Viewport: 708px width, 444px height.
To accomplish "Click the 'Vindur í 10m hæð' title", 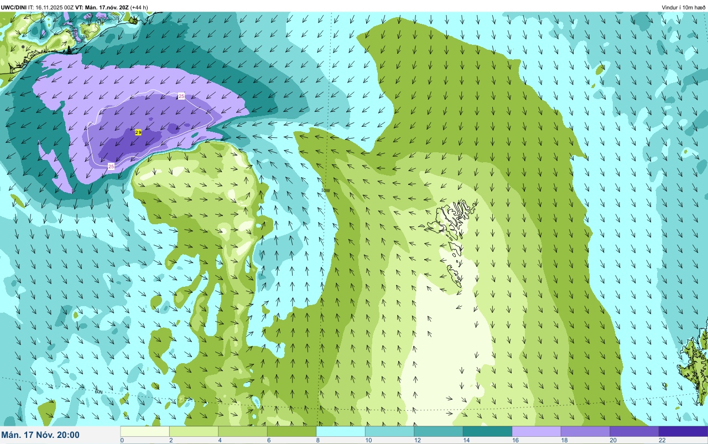I will pyautogui.click(x=684, y=7).
